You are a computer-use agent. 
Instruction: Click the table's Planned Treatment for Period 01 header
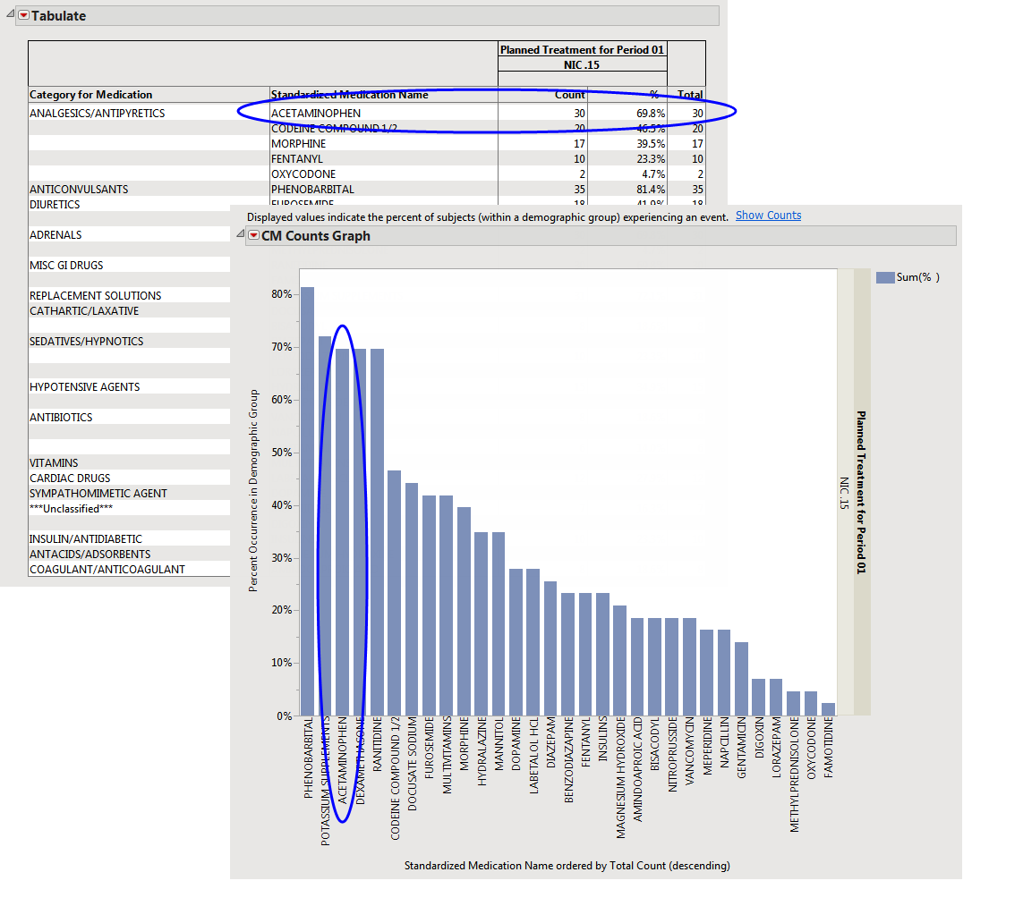point(582,50)
